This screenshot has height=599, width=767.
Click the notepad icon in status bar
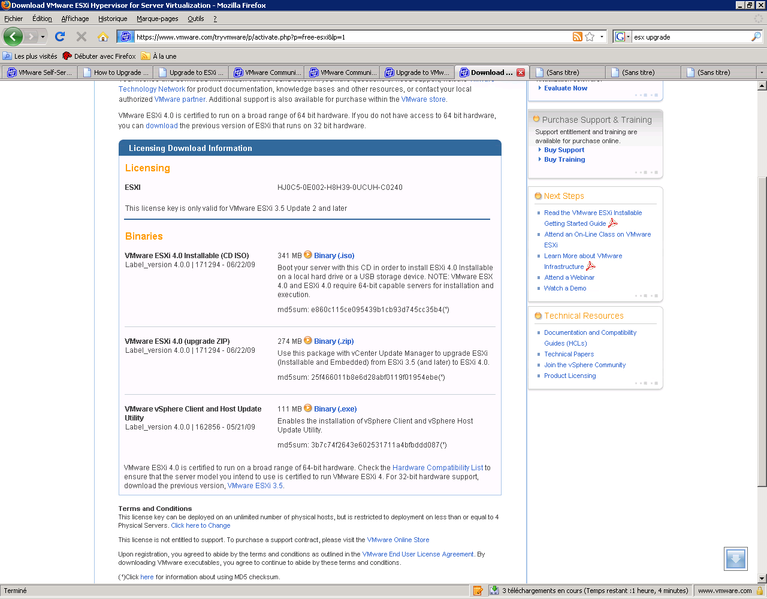[x=478, y=591]
